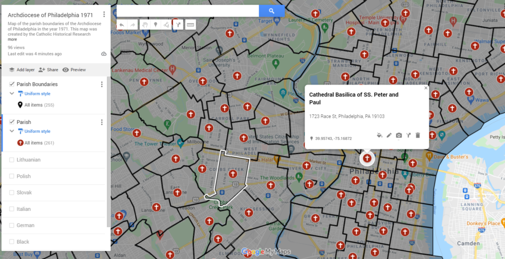Click the selected Cathedral Basilica map marker

tap(367, 158)
